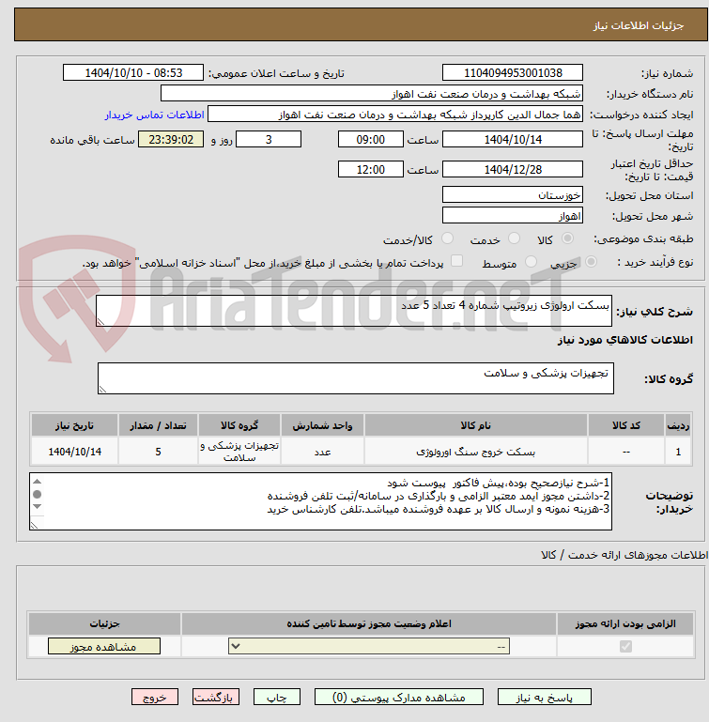The width and height of the screenshot is (709, 722).
Task: Click the پاسخ به نیاز button
Action: coord(544,698)
